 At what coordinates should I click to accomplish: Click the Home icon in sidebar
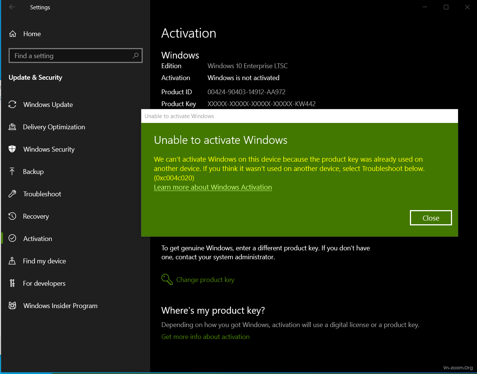pos(13,34)
